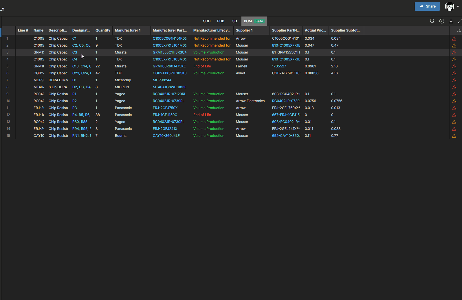Open the info circle icon
This screenshot has width=462, height=300.
442,21
